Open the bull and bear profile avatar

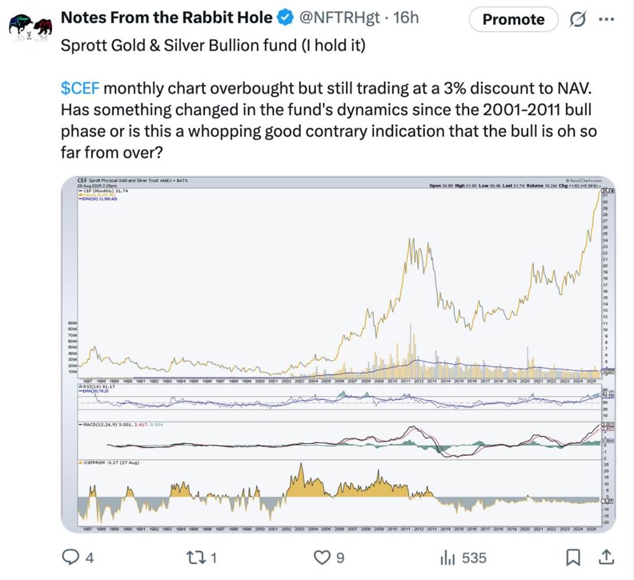(30, 27)
